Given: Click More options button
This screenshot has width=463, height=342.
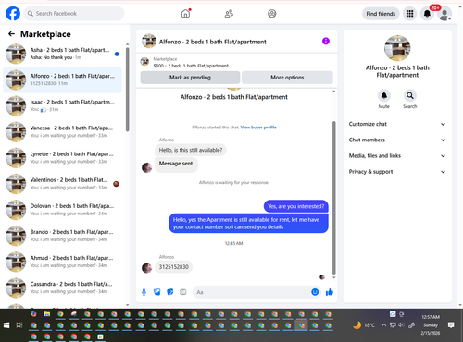Looking at the screenshot, I should (287, 78).
